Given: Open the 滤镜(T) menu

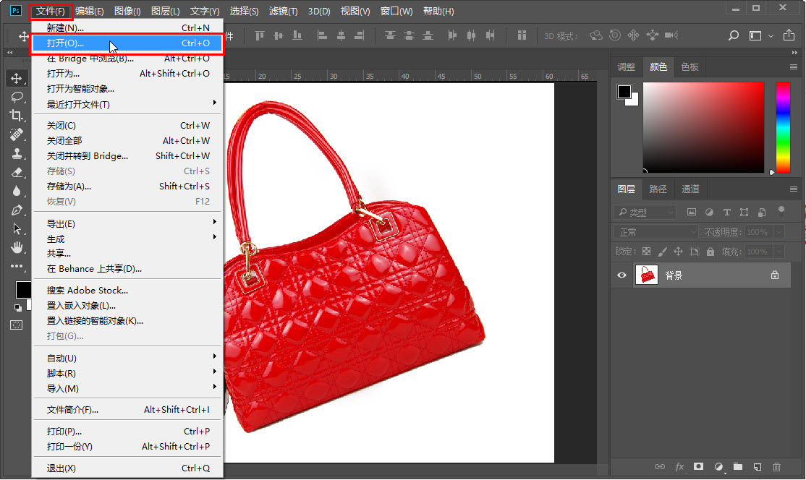Looking at the screenshot, I should point(283,12).
